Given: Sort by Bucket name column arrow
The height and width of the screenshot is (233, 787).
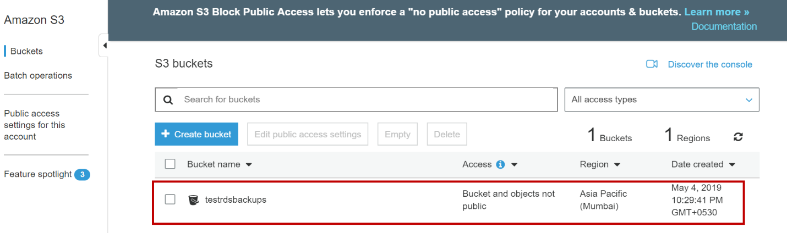Looking at the screenshot, I should pos(249,165).
